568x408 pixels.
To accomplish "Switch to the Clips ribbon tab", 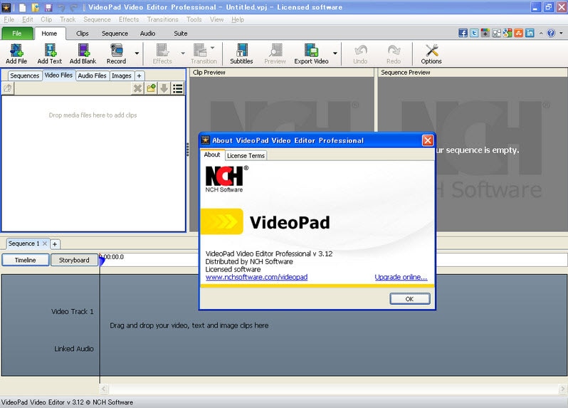I will [83, 33].
